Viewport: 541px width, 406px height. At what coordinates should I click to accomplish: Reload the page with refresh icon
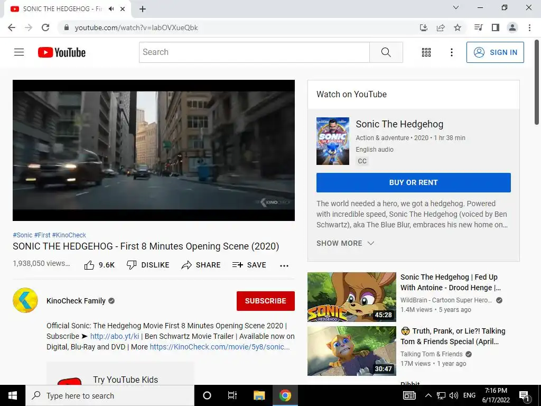(45, 27)
